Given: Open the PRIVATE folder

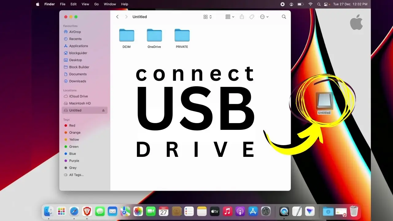Looking at the screenshot, I should coord(182,35).
